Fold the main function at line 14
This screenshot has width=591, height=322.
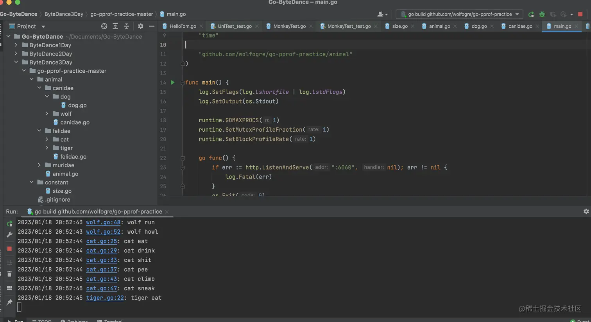click(x=183, y=82)
